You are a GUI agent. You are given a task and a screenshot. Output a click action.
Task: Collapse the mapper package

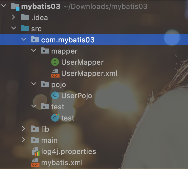[x=34, y=50]
